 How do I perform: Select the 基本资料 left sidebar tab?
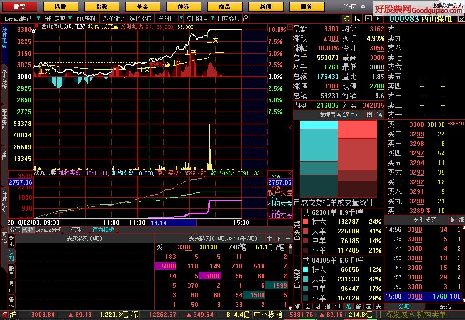4,119
